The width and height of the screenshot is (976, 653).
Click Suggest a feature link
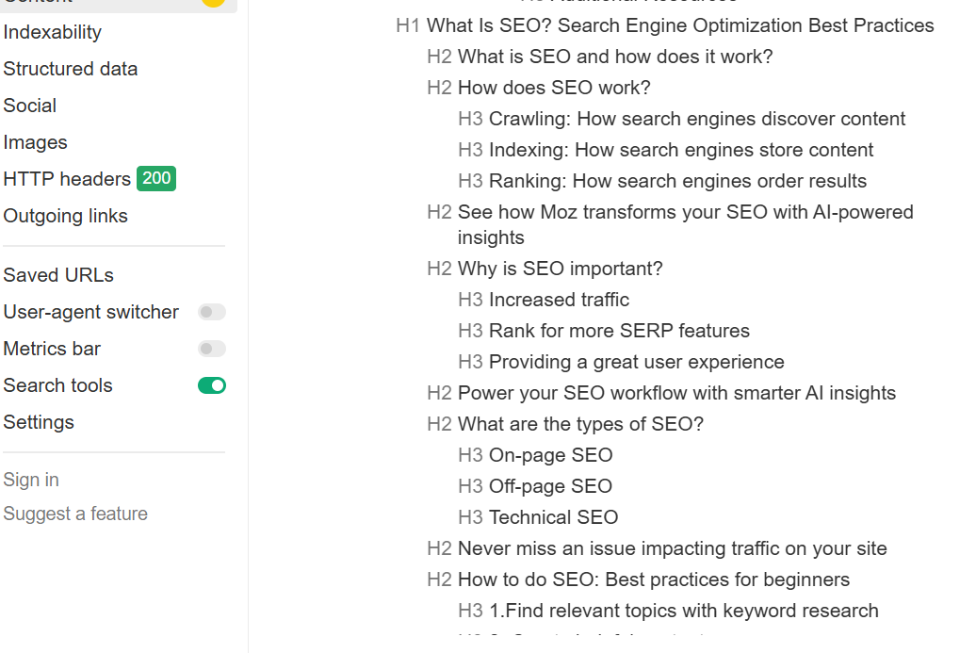click(x=75, y=514)
